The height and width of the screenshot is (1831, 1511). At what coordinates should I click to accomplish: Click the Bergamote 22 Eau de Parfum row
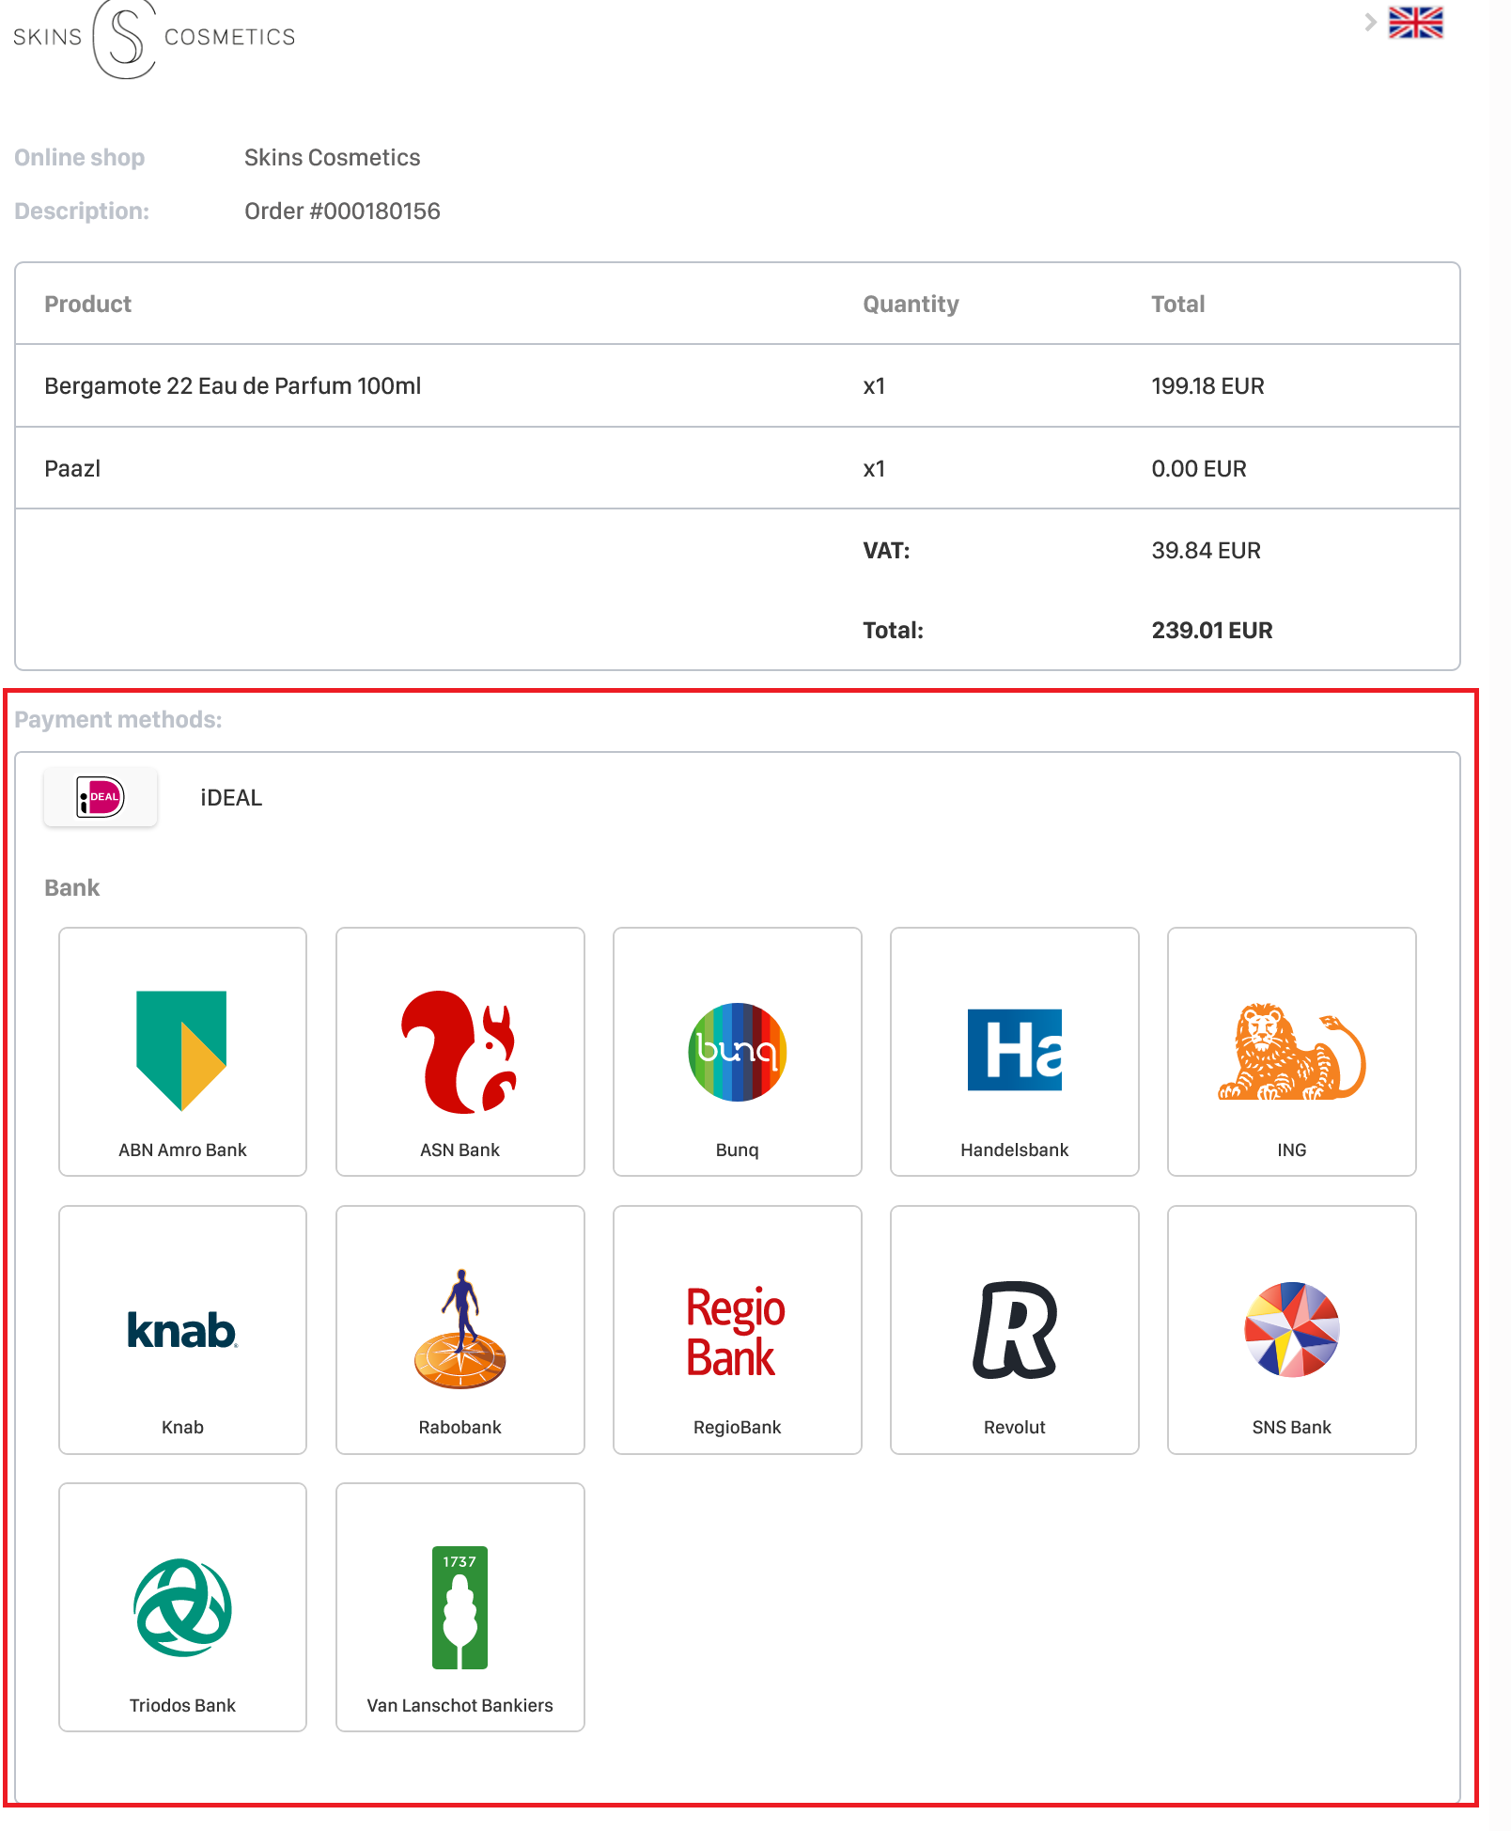tap(738, 385)
